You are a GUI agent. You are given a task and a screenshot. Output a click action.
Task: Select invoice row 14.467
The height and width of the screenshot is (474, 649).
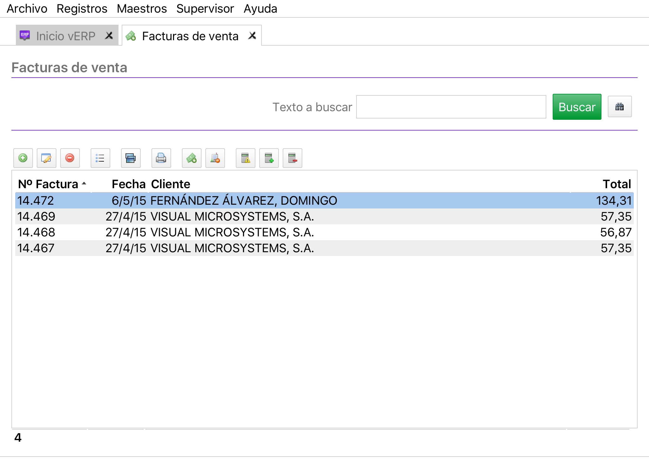pos(324,248)
